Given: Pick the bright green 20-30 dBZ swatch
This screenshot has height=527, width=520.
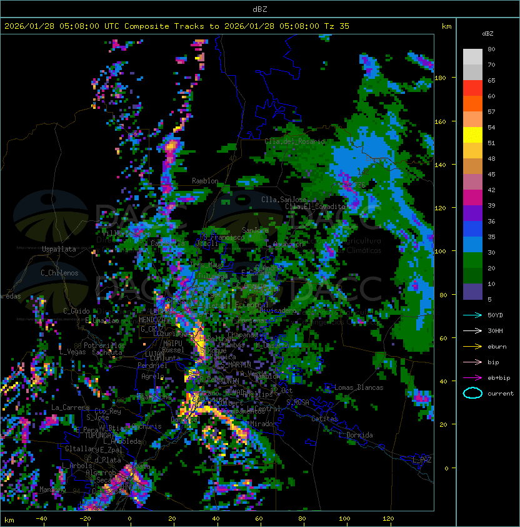Looking at the screenshot, I should click(472, 260).
